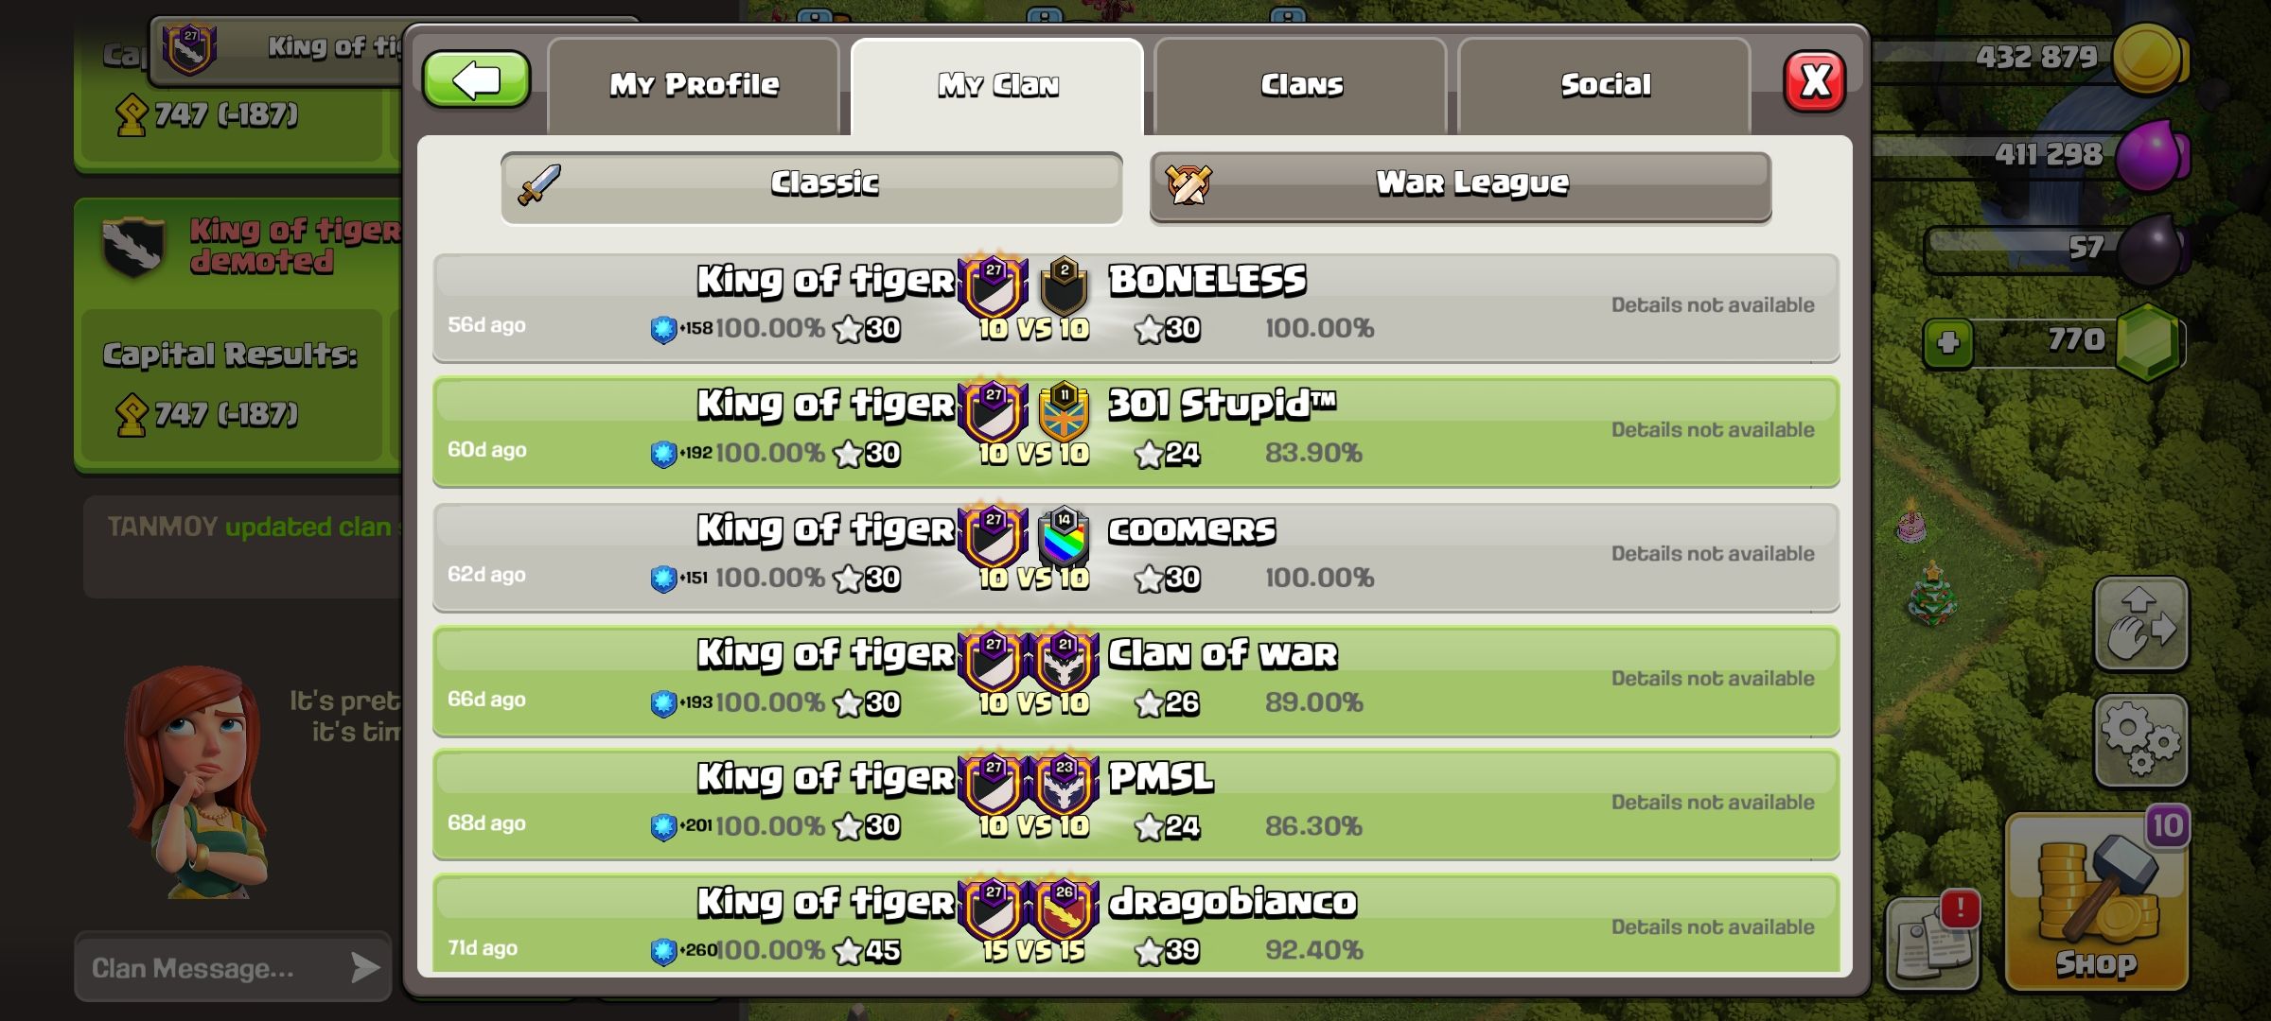
Task: Tap the coomers rainbow clan badge
Action: click(x=1064, y=536)
